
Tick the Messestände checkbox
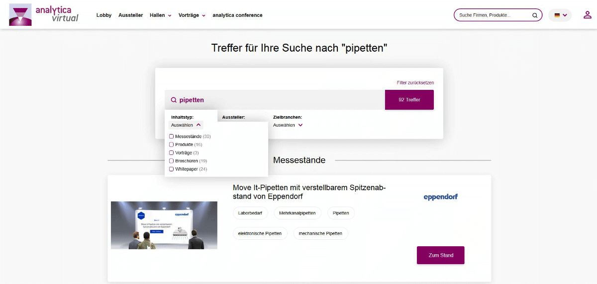172,136
